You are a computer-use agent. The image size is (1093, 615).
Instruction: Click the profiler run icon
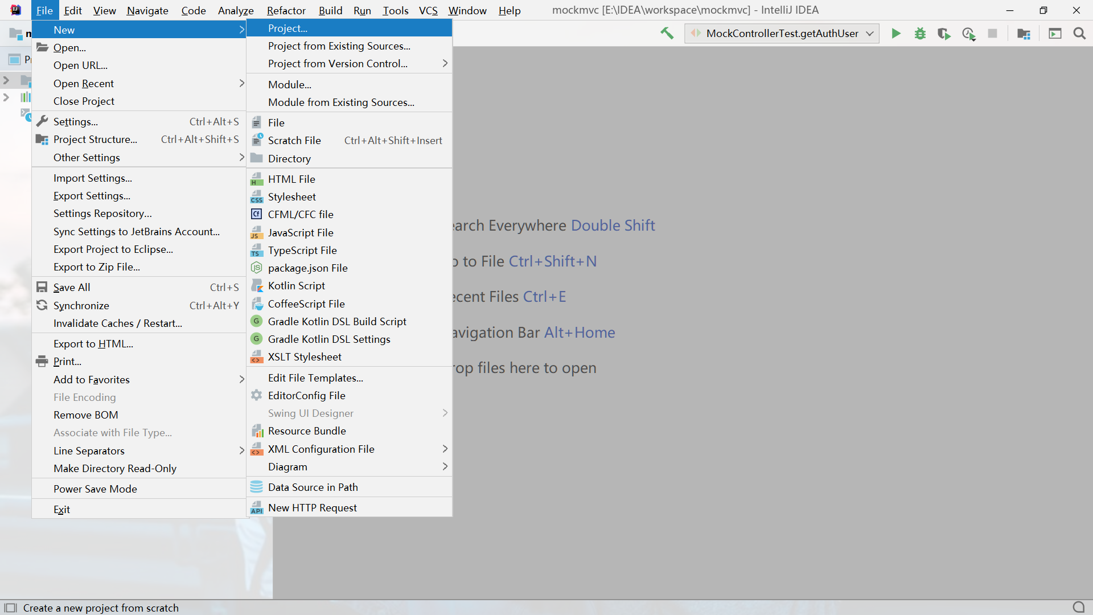click(x=968, y=34)
